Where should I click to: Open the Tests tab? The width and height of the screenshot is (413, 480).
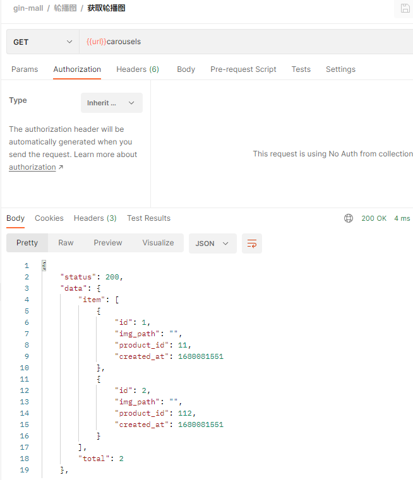pyautogui.click(x=301, y=69)
